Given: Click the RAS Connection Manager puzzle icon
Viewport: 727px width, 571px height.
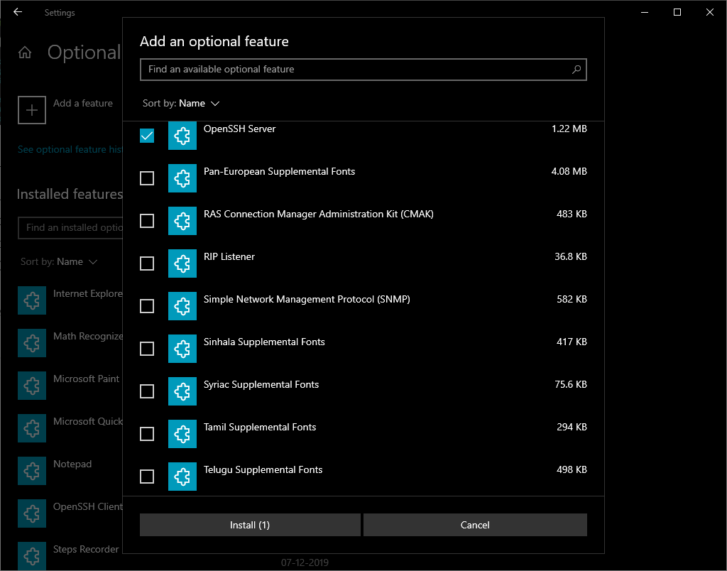Looking at the screenshot, I should pos(182,221).
